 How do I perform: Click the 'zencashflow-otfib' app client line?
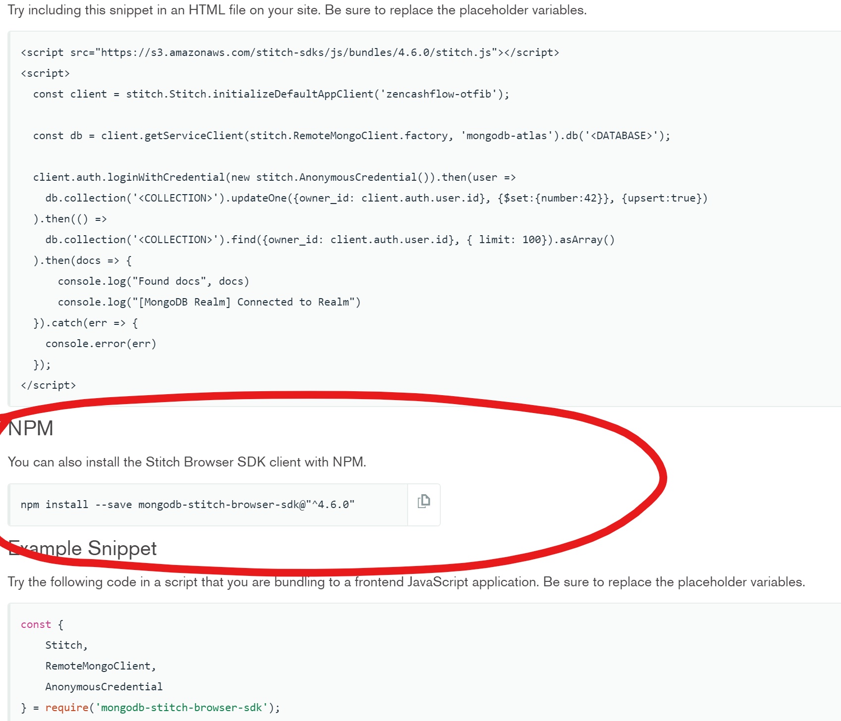[271, 94]
